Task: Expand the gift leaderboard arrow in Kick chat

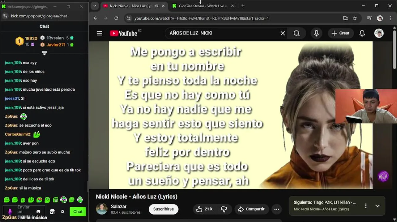Action: (x=45, y=53)
